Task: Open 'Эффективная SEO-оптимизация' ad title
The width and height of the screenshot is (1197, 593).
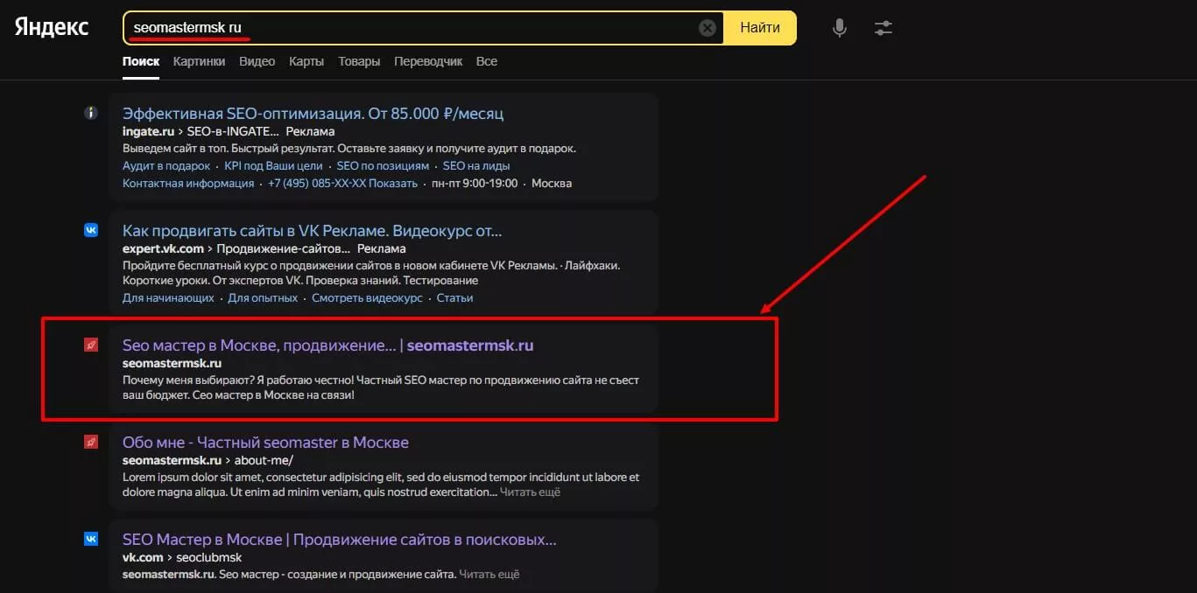Action: [x=313, y=114]
